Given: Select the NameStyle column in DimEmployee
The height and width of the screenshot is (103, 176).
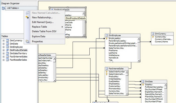Looking at the screenshot, I should click(113, 58).
